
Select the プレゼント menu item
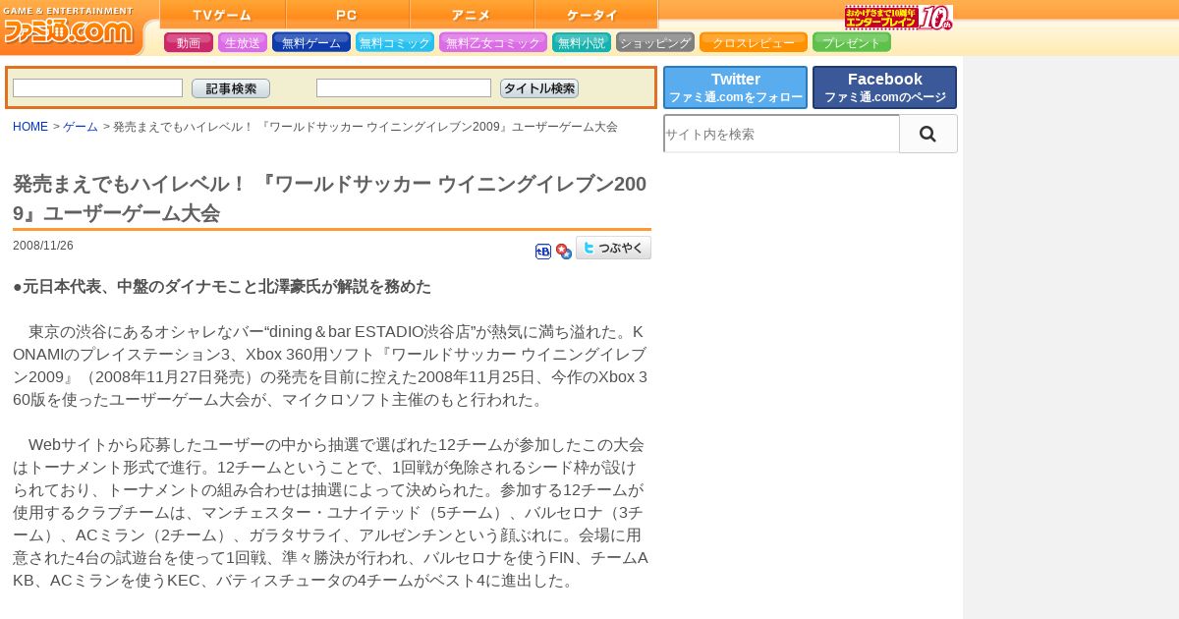pos(852,42)
